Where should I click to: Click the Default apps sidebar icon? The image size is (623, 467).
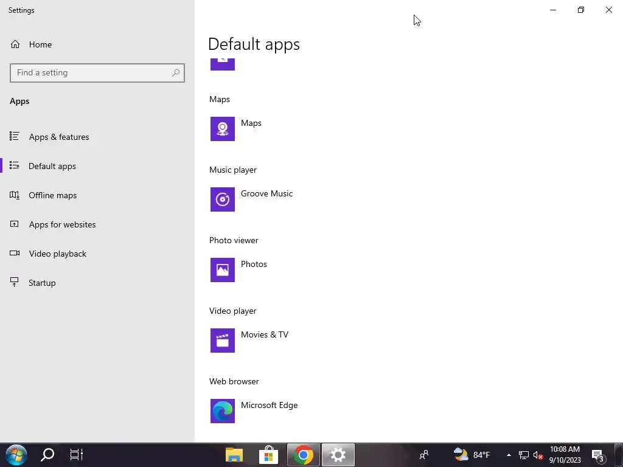(x=15, y=165)
